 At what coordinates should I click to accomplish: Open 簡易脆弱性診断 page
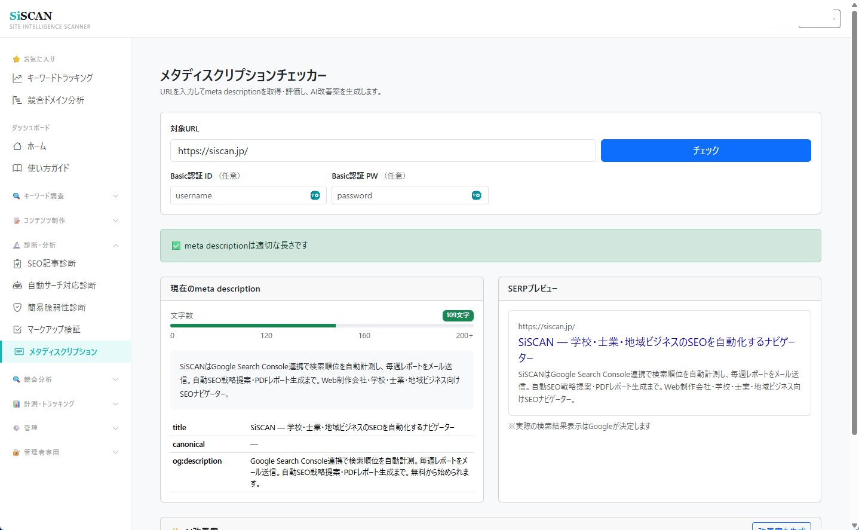coord(66,308)
